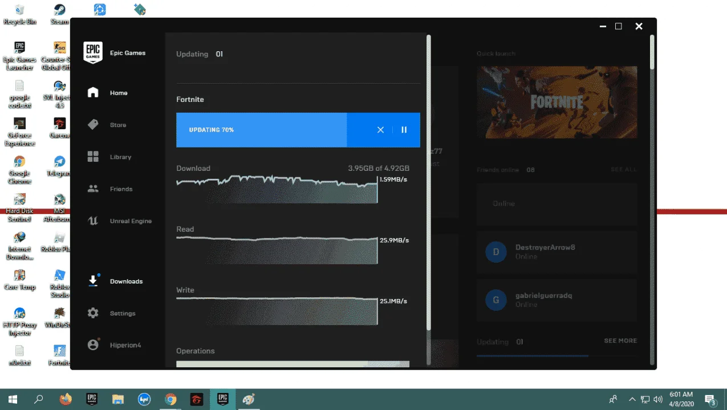Screen dimensions: 727x410
Task: Click the Core Temp desktop icon
Action: click(19, 280)
